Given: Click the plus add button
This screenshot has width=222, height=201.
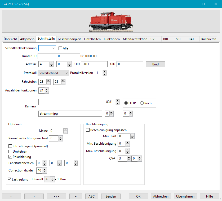Looking at the screenshot, I should coord(76,196).
